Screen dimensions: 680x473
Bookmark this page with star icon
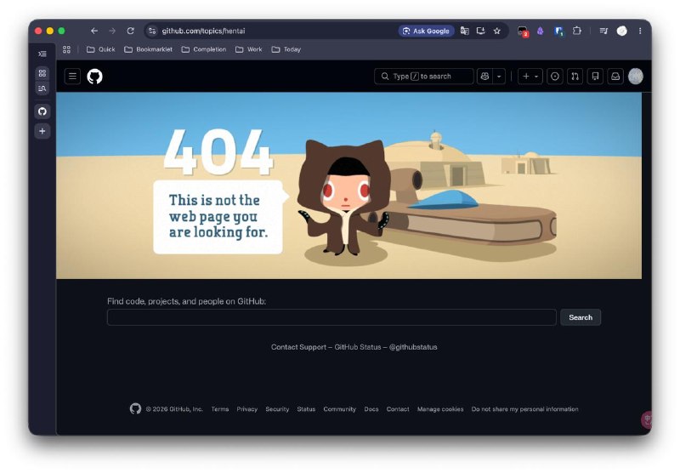(497, 31)
